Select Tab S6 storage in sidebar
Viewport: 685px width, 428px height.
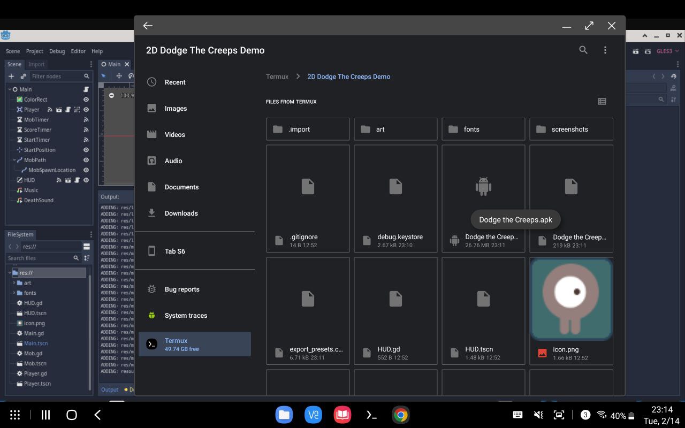coord(195,251)
